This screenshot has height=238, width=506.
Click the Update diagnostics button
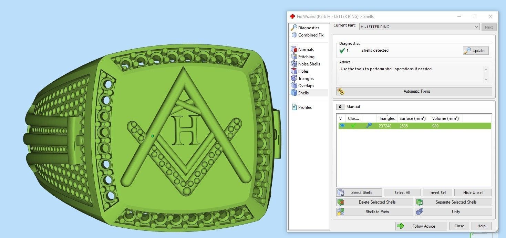[x=476, y=51]
